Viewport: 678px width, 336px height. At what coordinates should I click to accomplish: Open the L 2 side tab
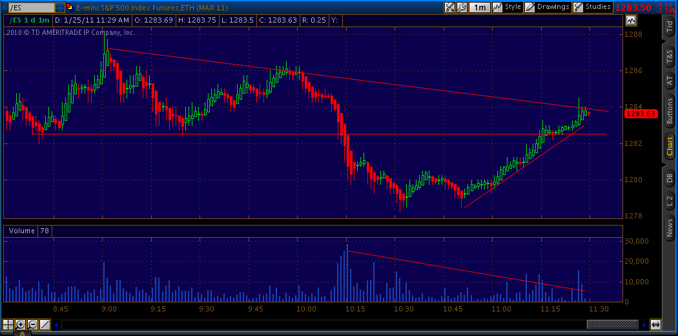click(669, 202)
